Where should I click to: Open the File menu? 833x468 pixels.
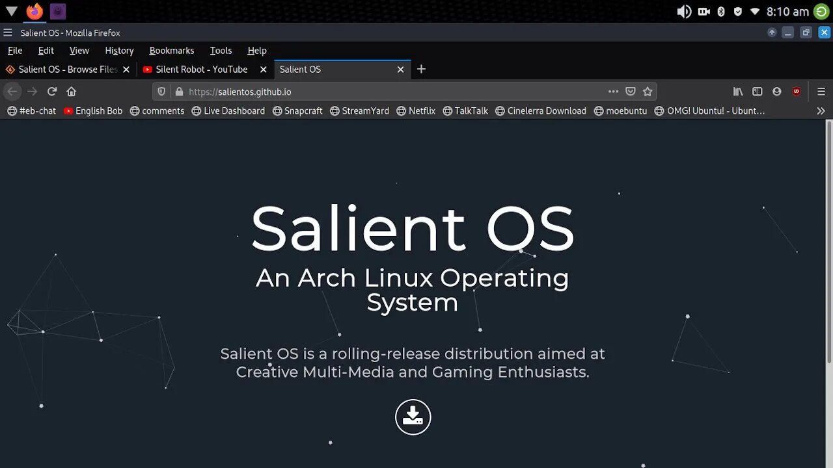[x=15, y=51]
